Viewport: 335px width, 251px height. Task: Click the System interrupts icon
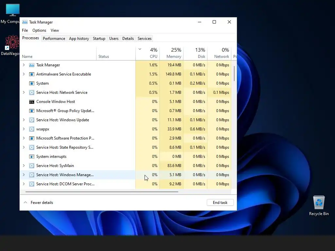coord(32,157)
